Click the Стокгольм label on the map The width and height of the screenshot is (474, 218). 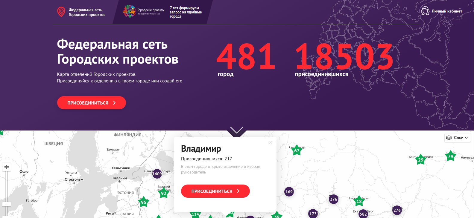pos(74,179)
